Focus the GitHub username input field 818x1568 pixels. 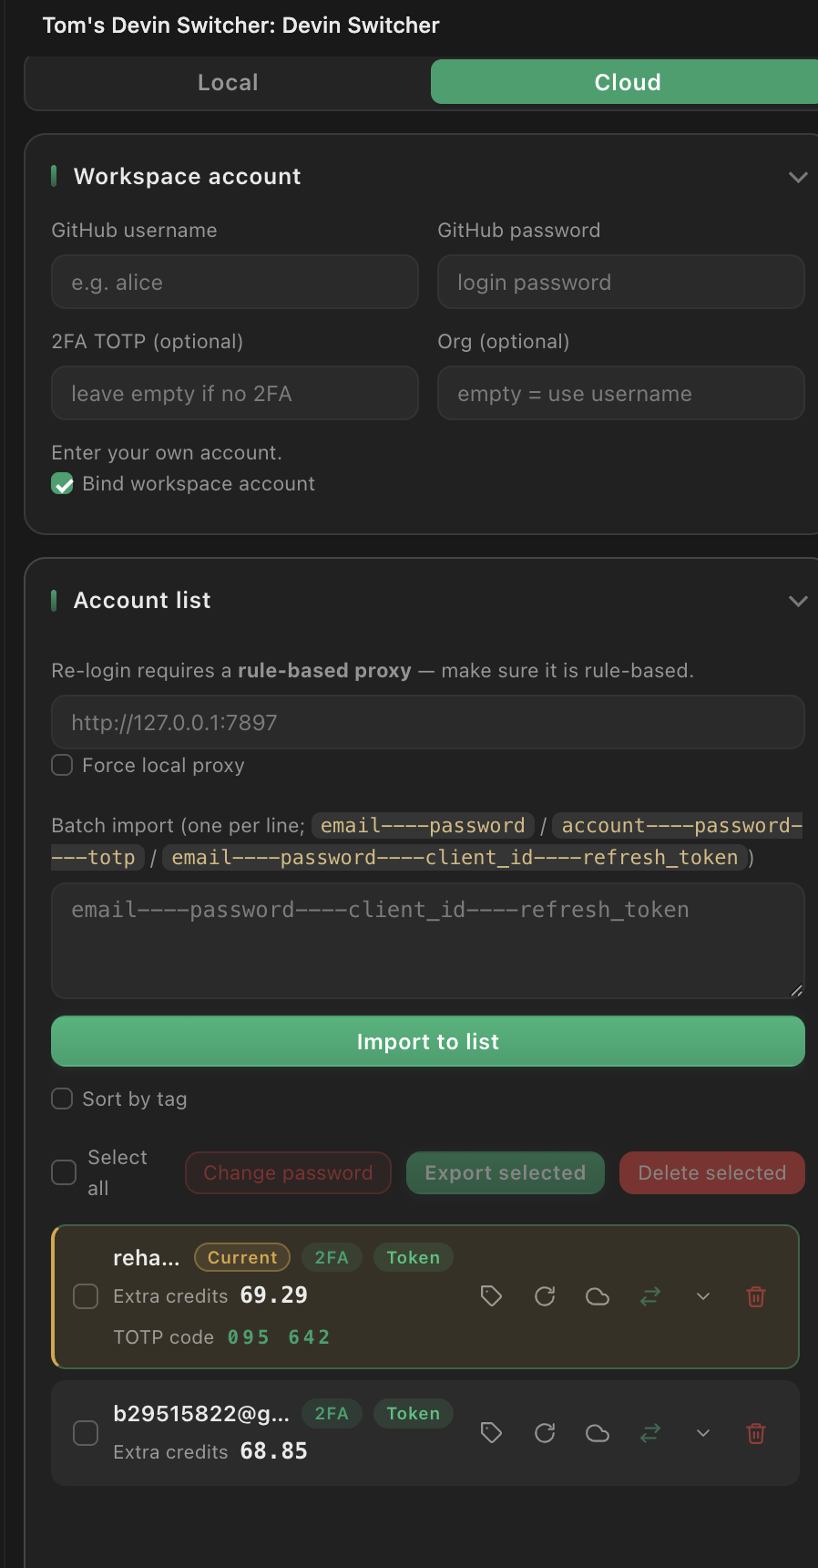[x=235, y=283]
